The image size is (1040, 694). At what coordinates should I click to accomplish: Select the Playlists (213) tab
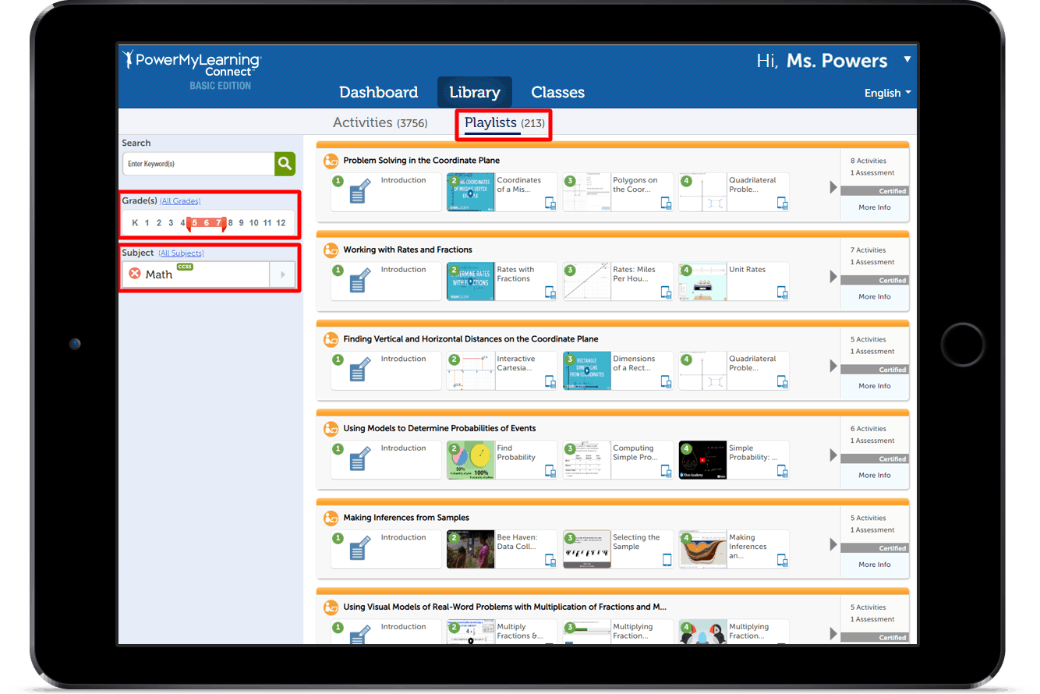pos(504,123)
